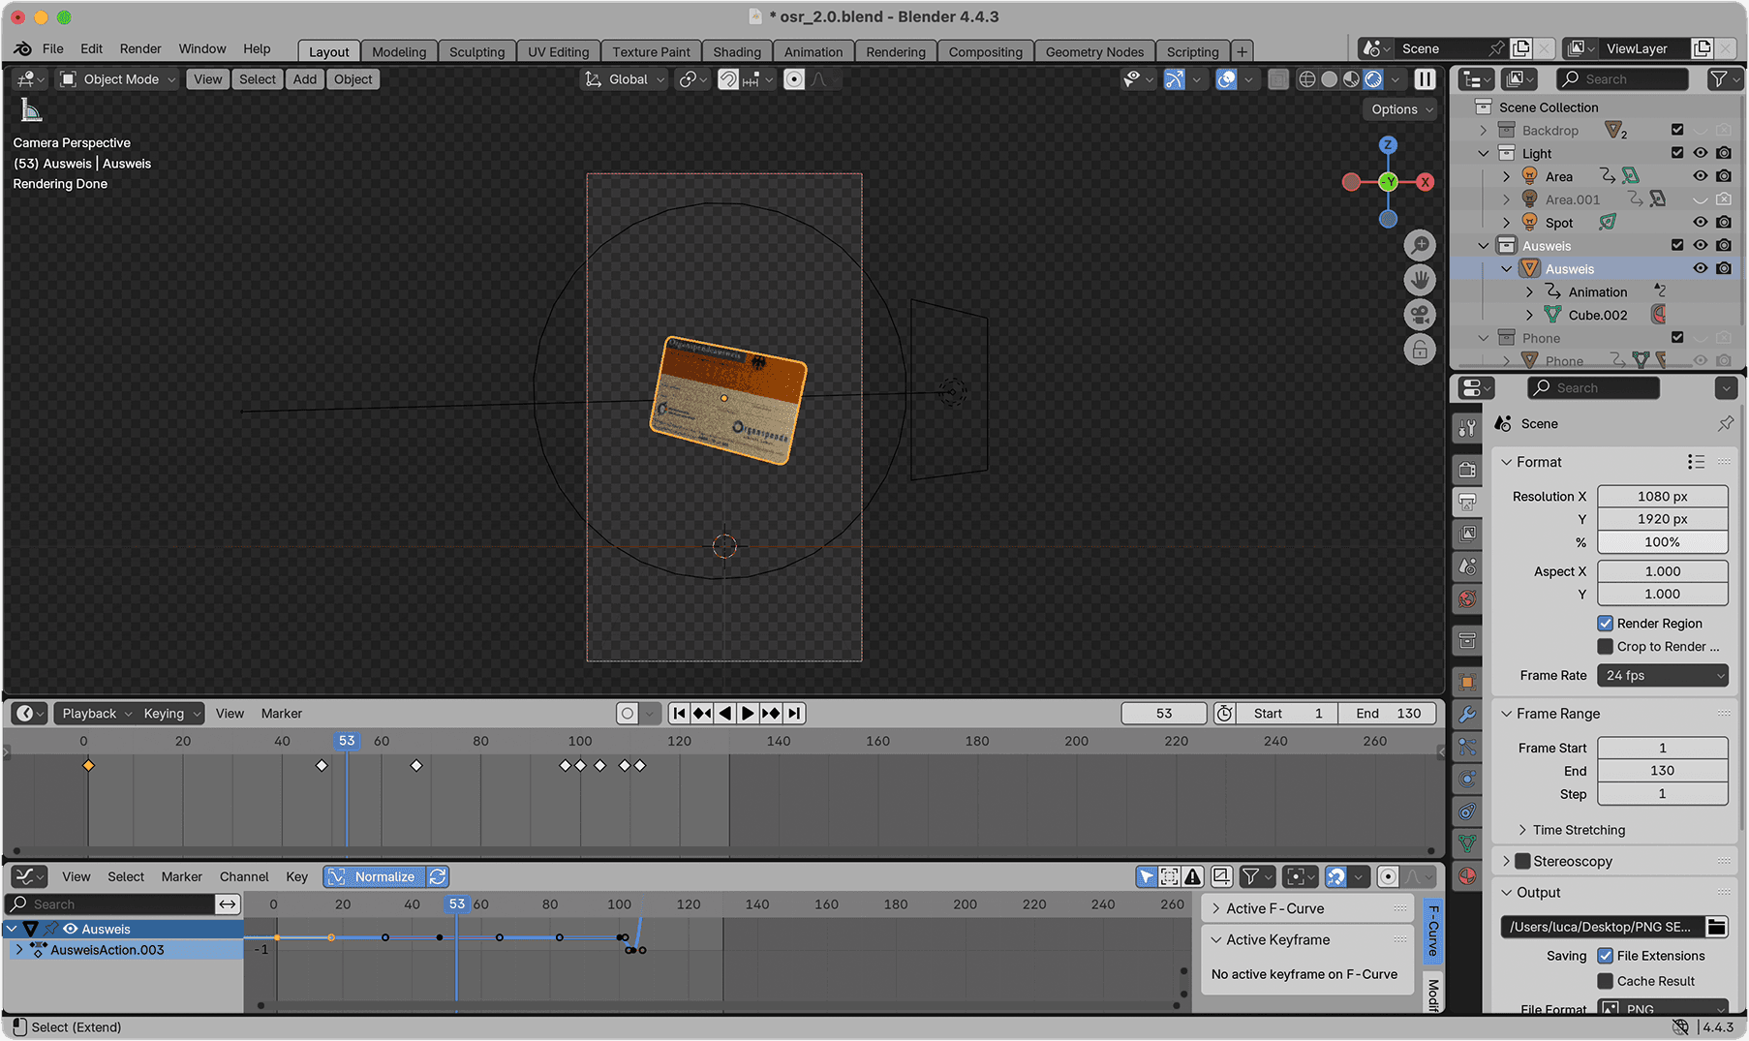This screenshot has width=1749, height=1041.
Task: Switch to the Shading workspace tab
Action: click(736, 52)
